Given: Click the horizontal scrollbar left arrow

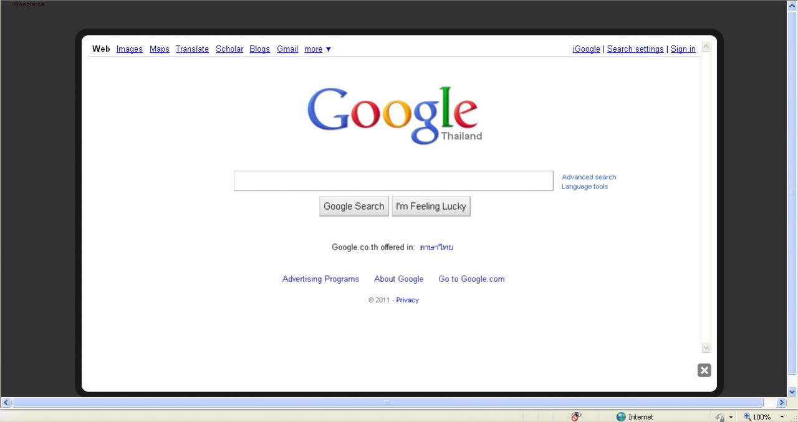Looking at the screenshot, I should (6, 403).
